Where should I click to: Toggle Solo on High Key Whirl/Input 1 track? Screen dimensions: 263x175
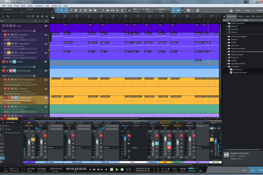[x=9, y=53]
